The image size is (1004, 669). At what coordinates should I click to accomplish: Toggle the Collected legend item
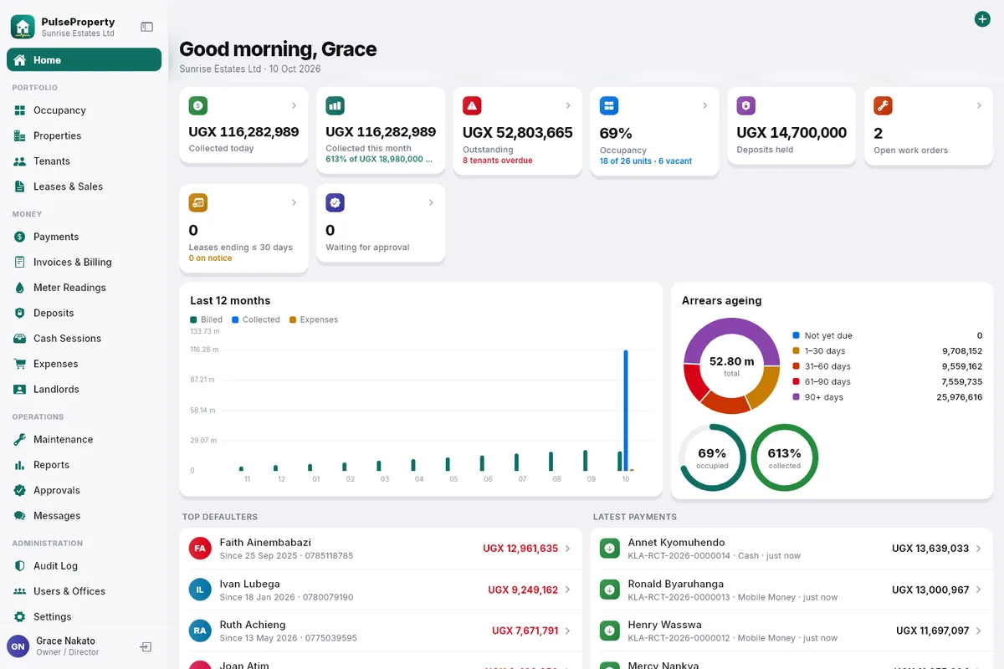pyautogui.click(x=256, y=319)
